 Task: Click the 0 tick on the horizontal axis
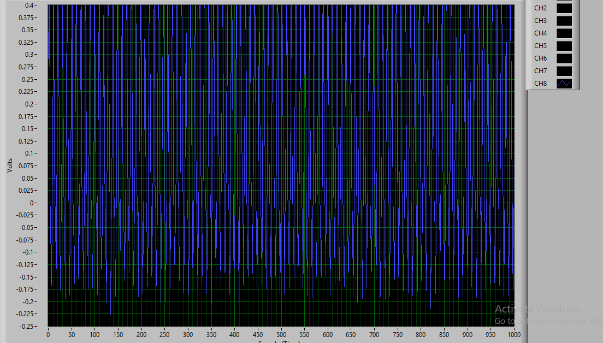click(x=48, y=335)
